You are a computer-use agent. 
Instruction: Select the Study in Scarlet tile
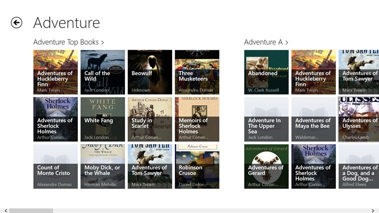coord(150,119)
